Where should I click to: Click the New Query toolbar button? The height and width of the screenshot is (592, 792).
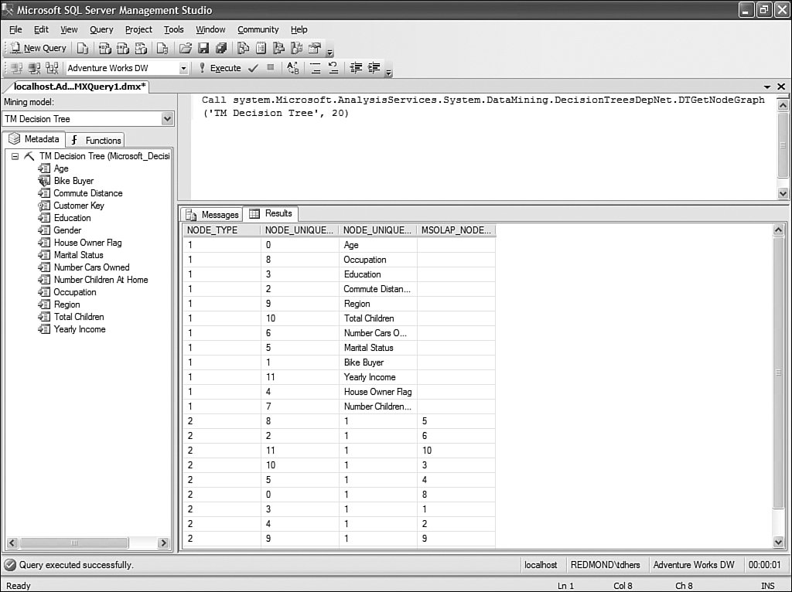[39, 48]
